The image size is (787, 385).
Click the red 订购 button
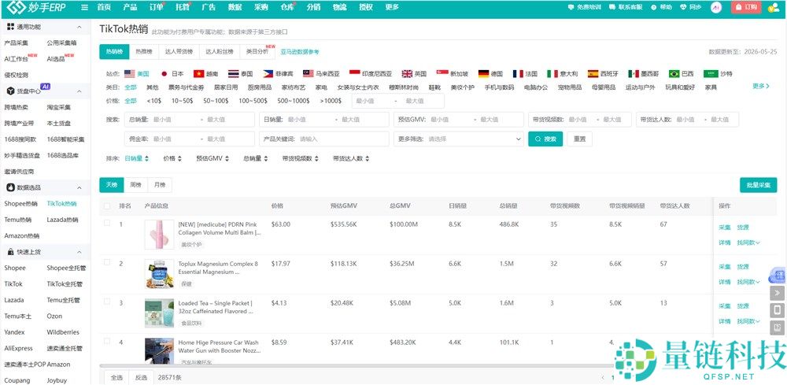pyautogui.click(x=747, y=8)
